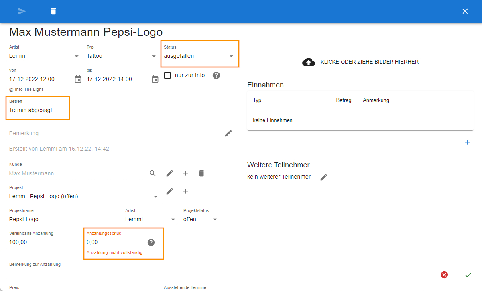Click the Anzahlungsstatus help icon

pos(151,242)
